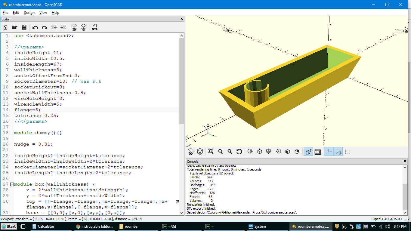Viewport: 411px width, 231px height.
Task: Click the editor vertical scrollbar thumb
Action: point(181,81)
